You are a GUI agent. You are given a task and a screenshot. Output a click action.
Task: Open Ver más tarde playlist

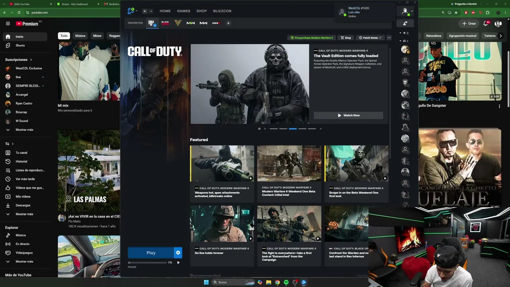[24, 179]
